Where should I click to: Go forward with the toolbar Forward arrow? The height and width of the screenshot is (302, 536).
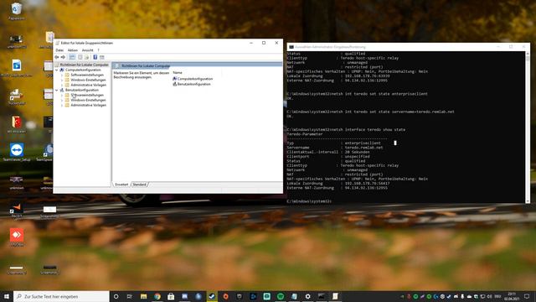click(x=63, y=57)
